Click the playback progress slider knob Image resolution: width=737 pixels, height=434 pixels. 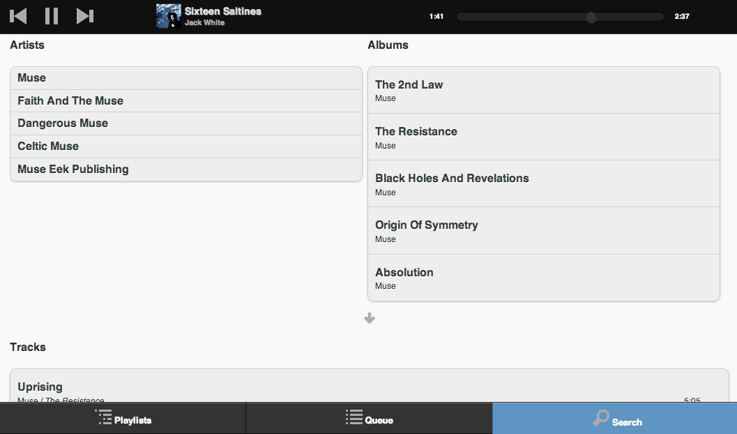click(591, 17)
